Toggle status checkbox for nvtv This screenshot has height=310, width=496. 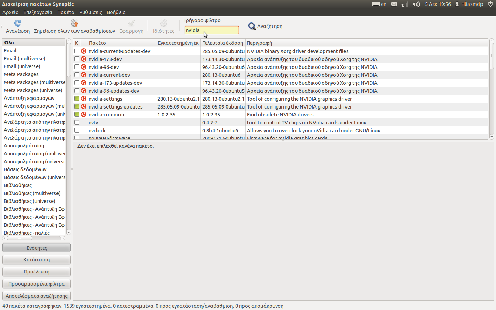coord(77,122)
